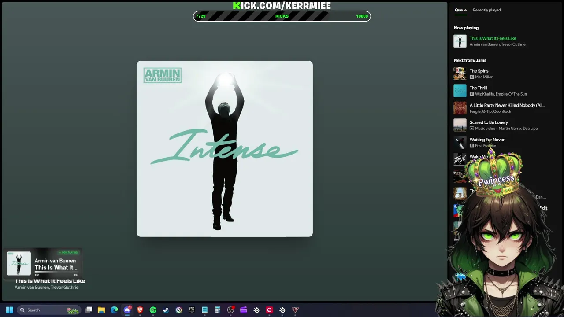The width and height of the screenshot is (564, 317).
Task: Switch to the Queue tab
Action: 460,10
